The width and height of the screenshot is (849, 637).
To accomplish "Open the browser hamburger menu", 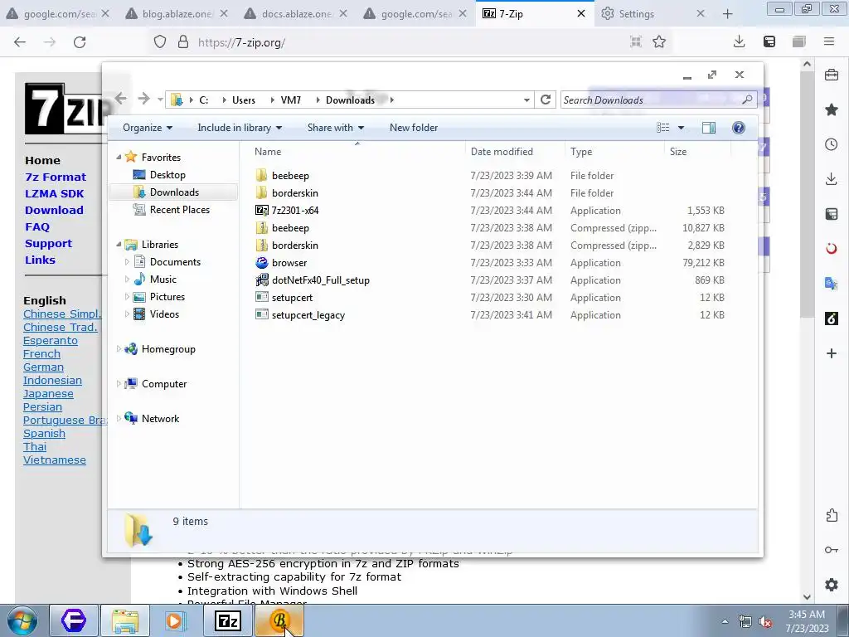I will pyautogui.click(x=829, y=41).
